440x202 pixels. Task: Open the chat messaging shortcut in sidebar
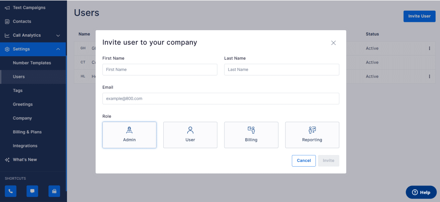[x=32, y=191]
